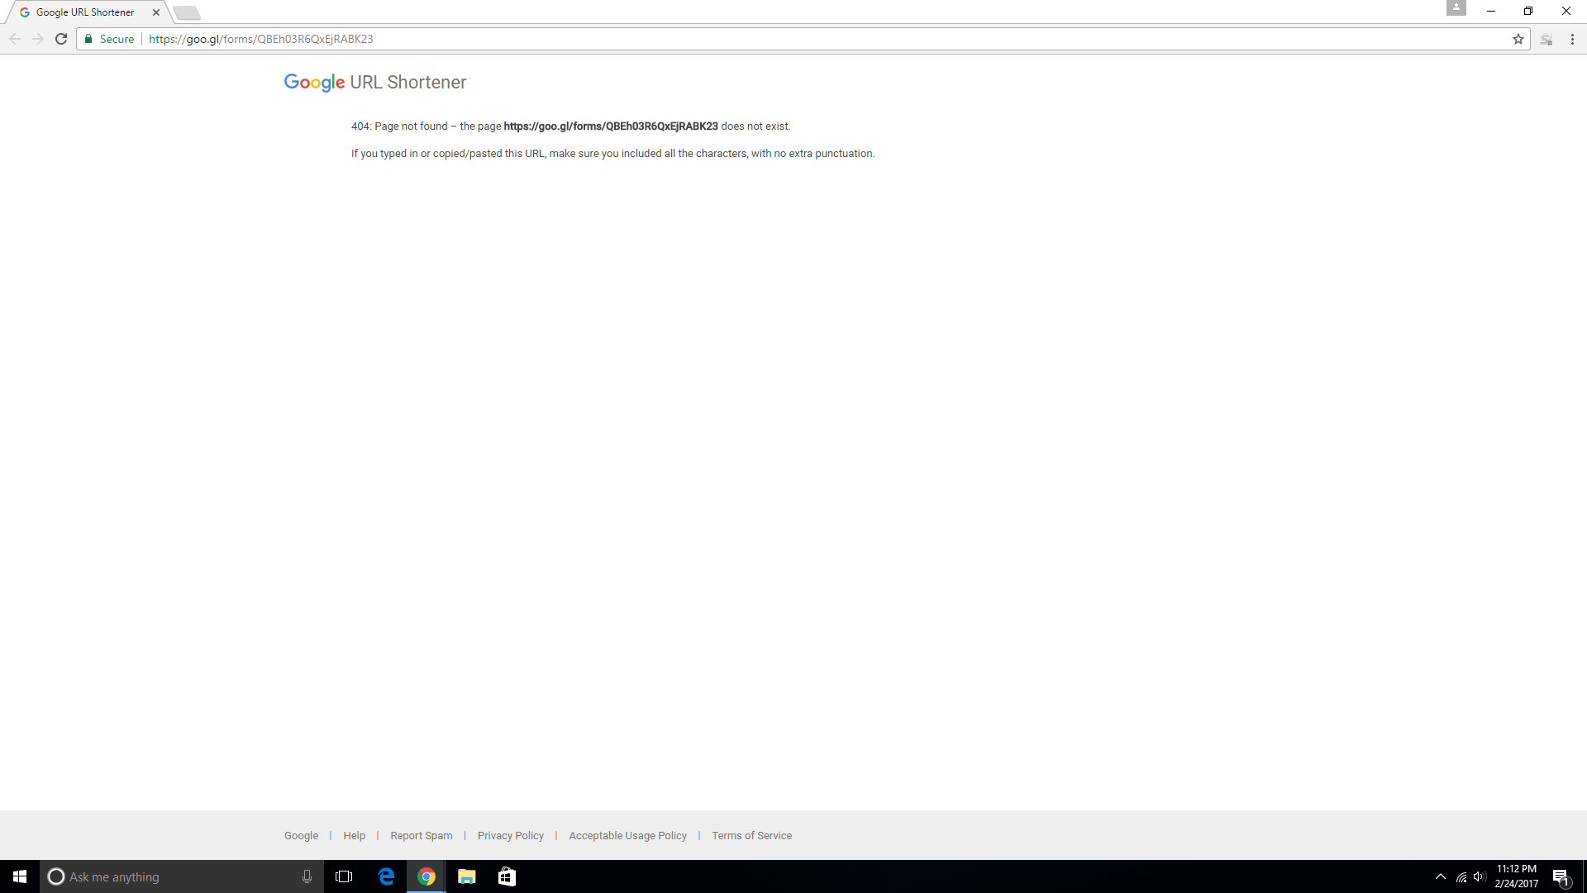Open the volume speaker tray icon
The width and height of the screenshot is (1587, 893).
[x=1480, y=876]
